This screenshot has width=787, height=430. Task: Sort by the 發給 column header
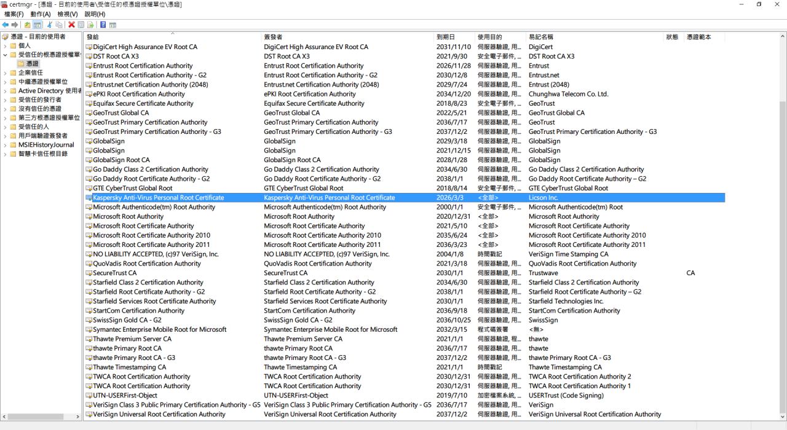pyautogui.click(x=173, y=37)
